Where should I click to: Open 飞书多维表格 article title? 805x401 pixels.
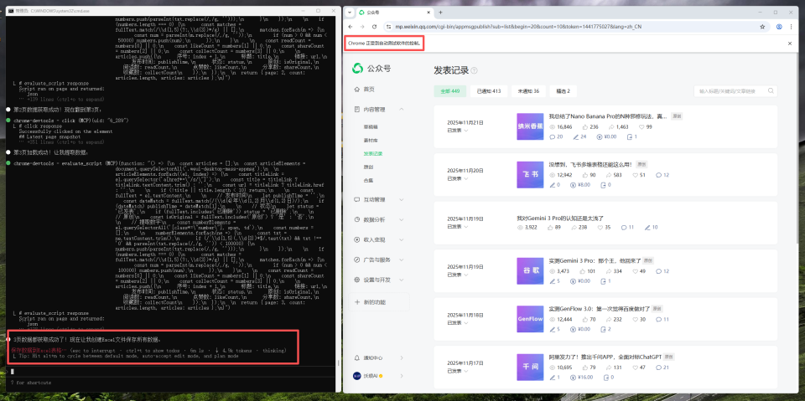point(590,165)
